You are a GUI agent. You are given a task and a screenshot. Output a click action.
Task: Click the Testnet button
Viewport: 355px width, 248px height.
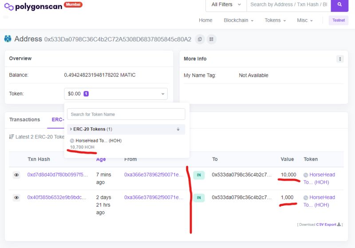[339, 20]
